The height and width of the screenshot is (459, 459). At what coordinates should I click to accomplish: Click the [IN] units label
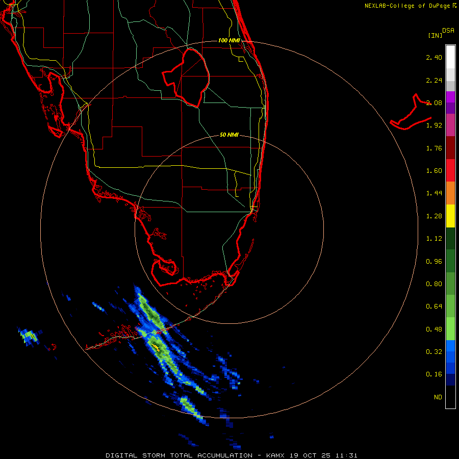tap(435, 35)
